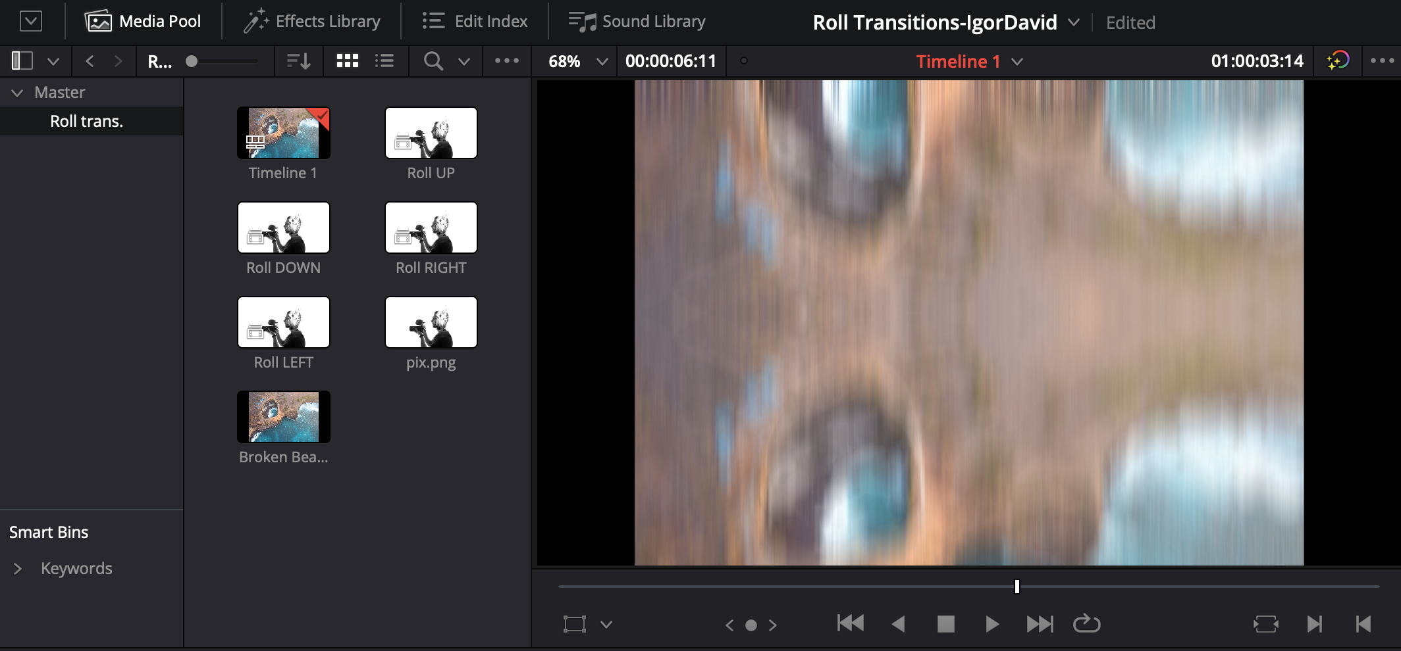Toggle the bin list sidebar icon
Viewport: 1401px width, 651px height.
pos(22,61)
